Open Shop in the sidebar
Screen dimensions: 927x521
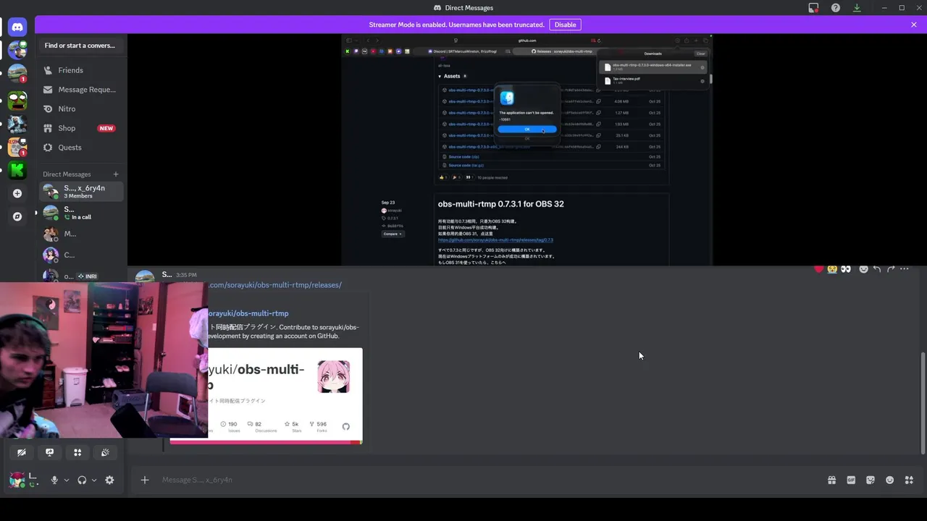(80, 128)
